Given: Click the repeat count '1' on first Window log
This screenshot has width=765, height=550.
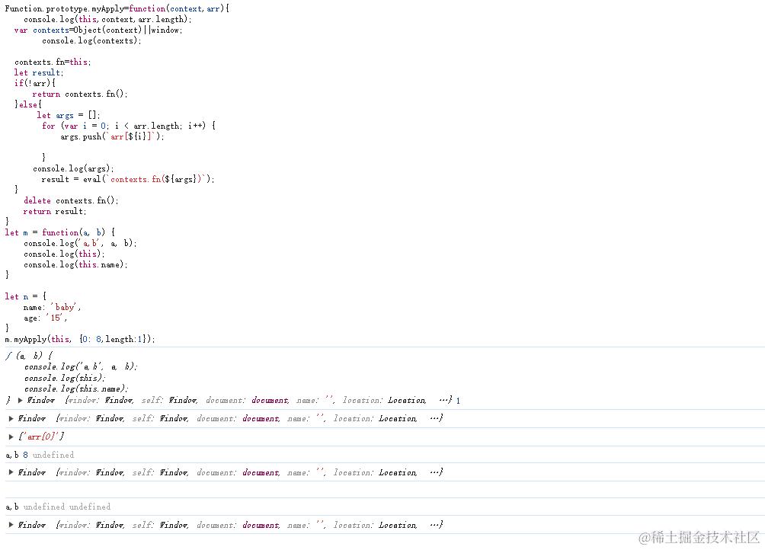Looking at the screenshot, I should (x=456, y=400).
